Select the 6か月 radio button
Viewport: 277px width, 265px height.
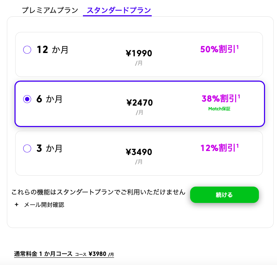(27, 99)
